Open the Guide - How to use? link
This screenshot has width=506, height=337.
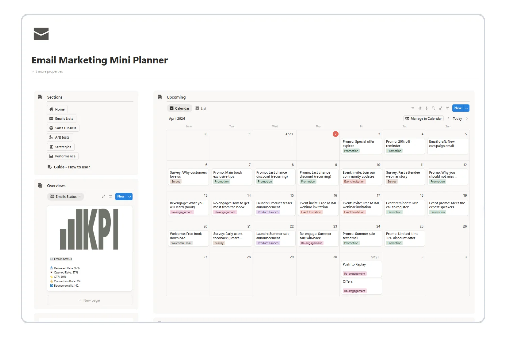pyautogui.click(x=72, y=167)
